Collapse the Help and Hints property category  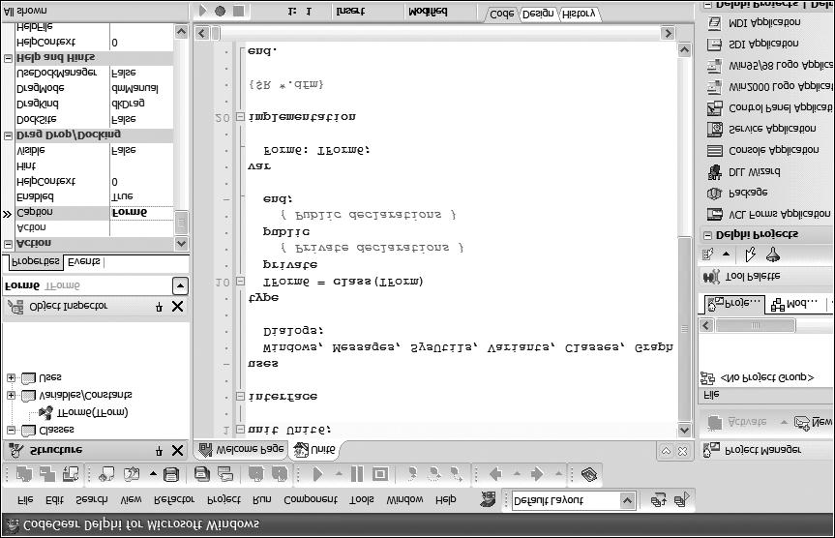pyautogui.click(x=8, y=58)
